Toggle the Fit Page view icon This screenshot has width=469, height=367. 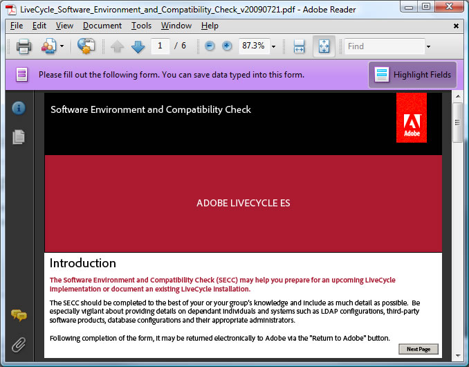click(x=324, y=46)
